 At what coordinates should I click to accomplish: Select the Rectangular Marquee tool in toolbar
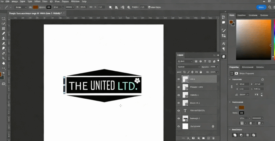(x=3, y=19)
